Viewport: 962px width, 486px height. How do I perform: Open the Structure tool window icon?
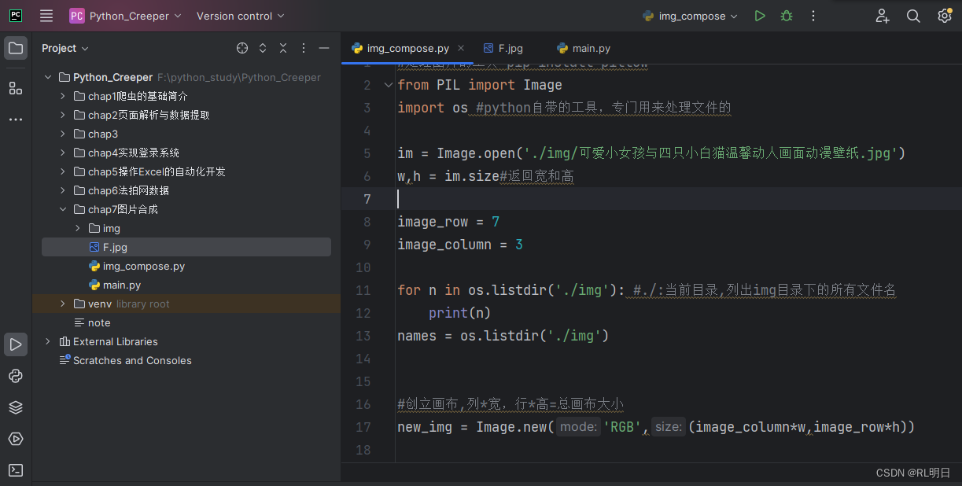pos(16,88)
